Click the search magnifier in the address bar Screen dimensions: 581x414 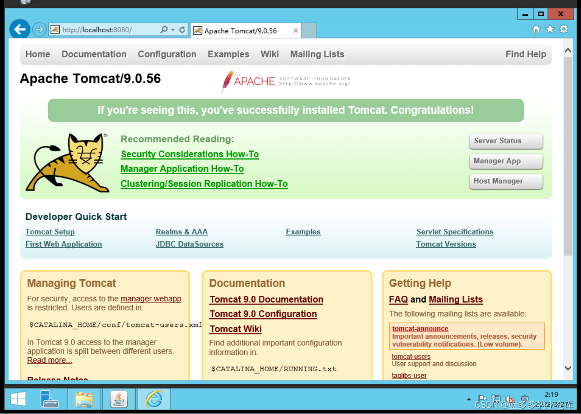pos(164,30)
